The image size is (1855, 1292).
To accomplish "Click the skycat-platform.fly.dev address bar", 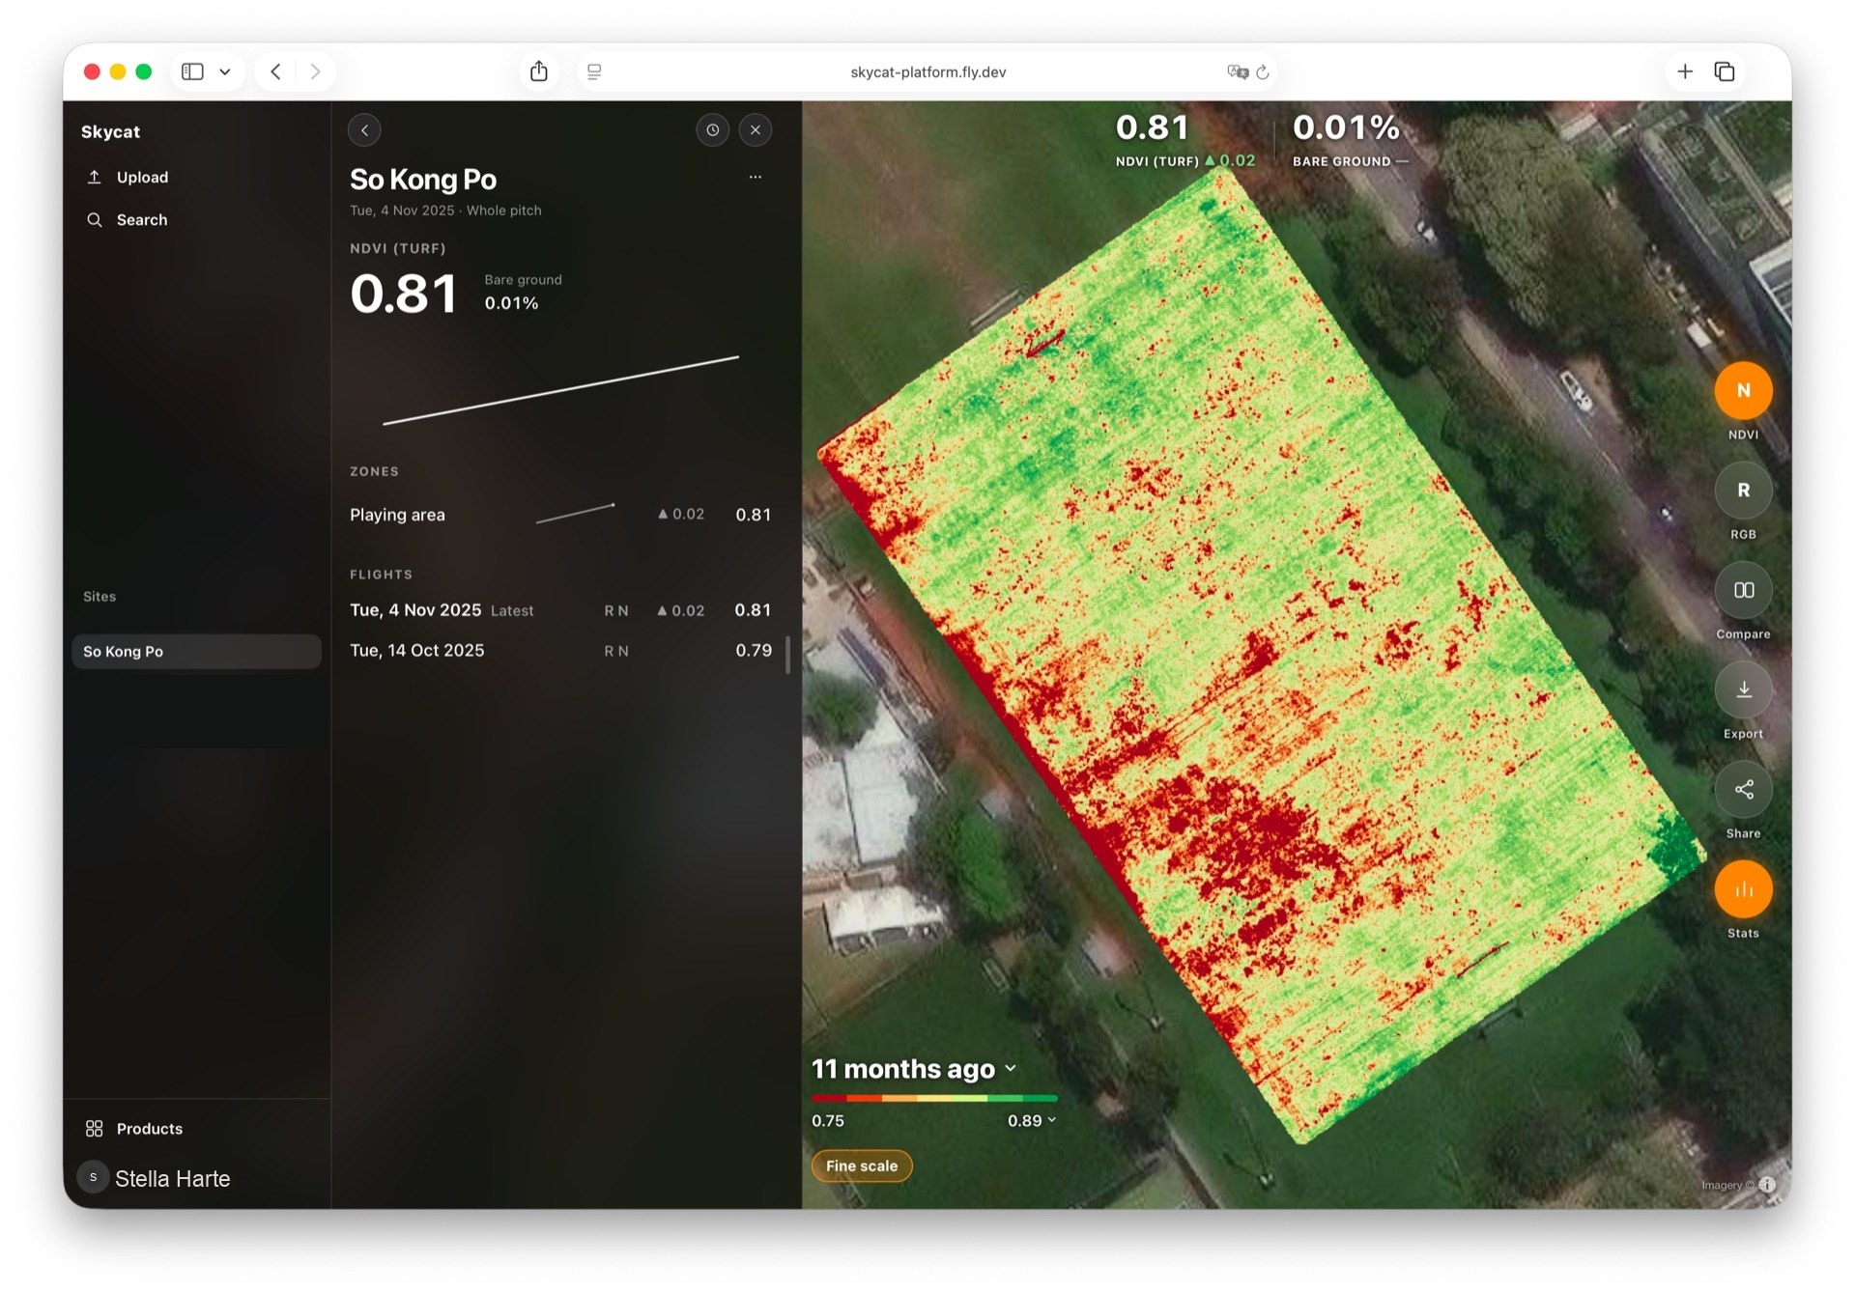I will point(927,72).
